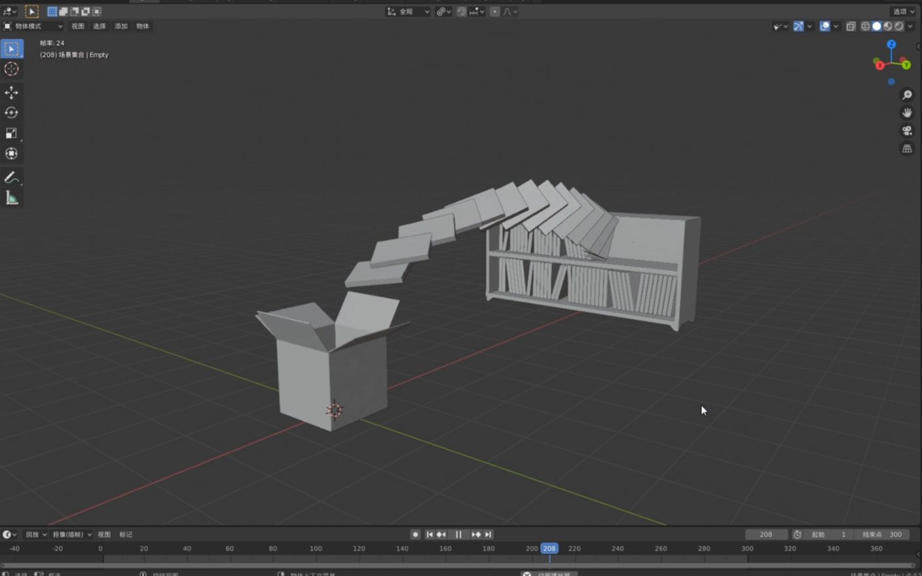Image resolution: width=922 pixels, height=576 pixels.
Task: Open the 回放 playback dropdown
Action: [x=36, y=534]
